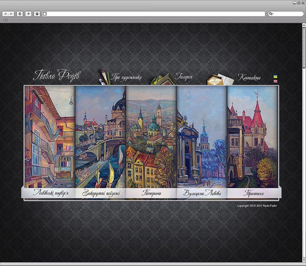Open the Контакти menu item
The width and height of the screenshot is (306, 266).
249,77
